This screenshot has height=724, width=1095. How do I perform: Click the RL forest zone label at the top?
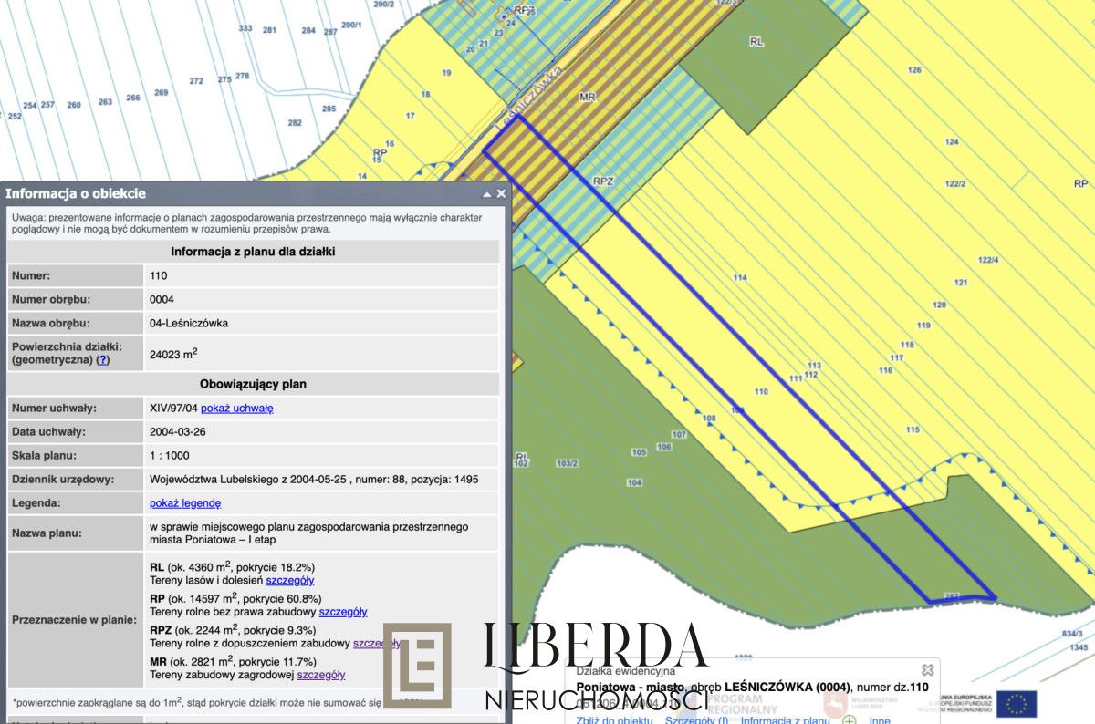pos(756,42)
